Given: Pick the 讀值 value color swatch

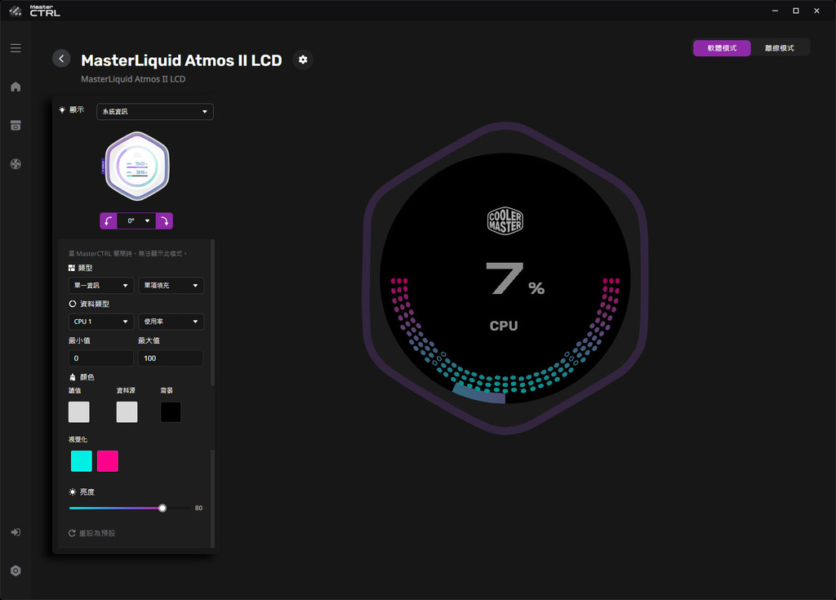Looking at the screenshot, I should (79, 412).
